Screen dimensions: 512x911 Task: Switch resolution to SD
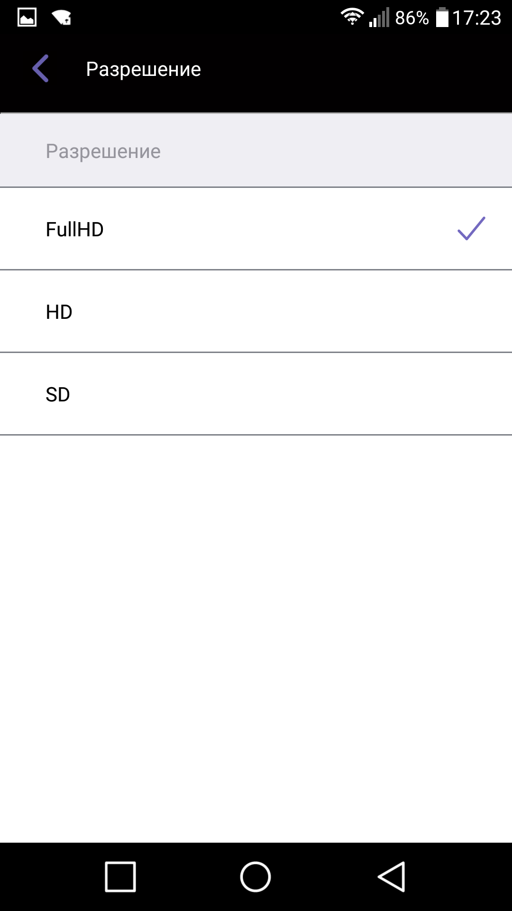[x=58, y=395]
